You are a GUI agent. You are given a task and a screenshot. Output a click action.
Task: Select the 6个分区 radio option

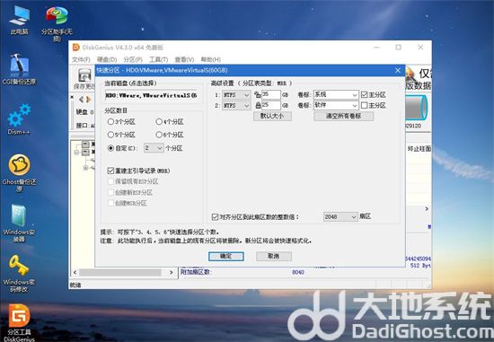pos(159,135)
